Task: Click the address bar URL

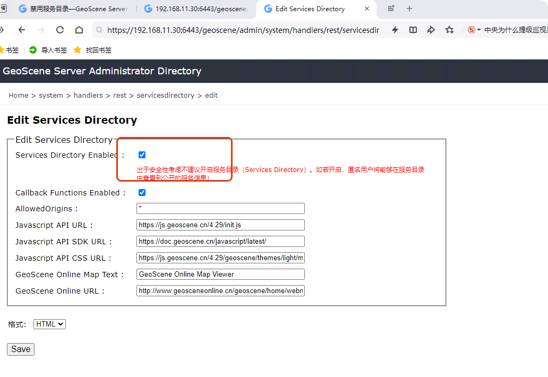Action: [x=243, y=30]
